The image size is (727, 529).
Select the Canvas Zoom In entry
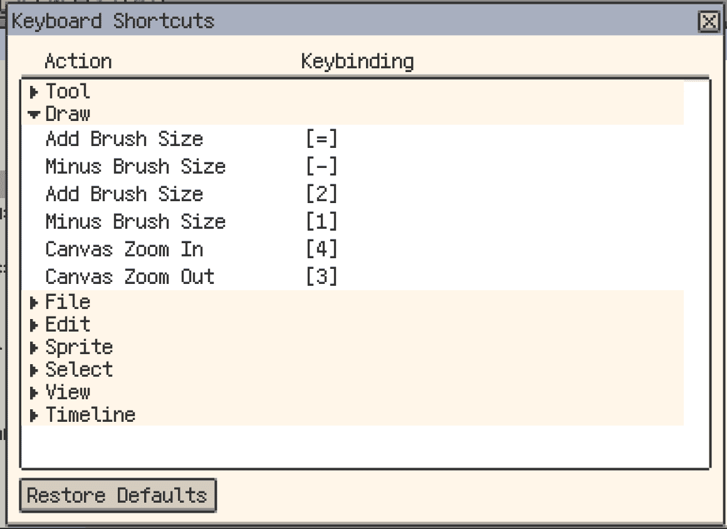[124, 249]
